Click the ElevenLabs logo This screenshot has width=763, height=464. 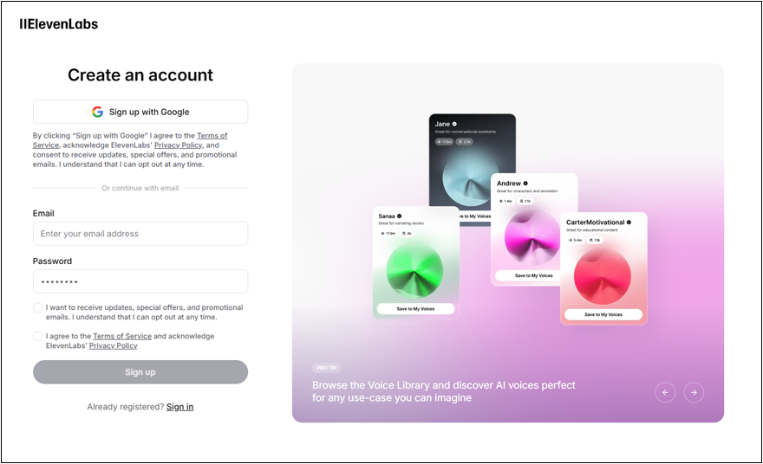coord(59,24)
